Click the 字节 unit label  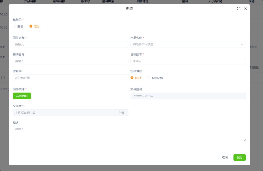121,113
